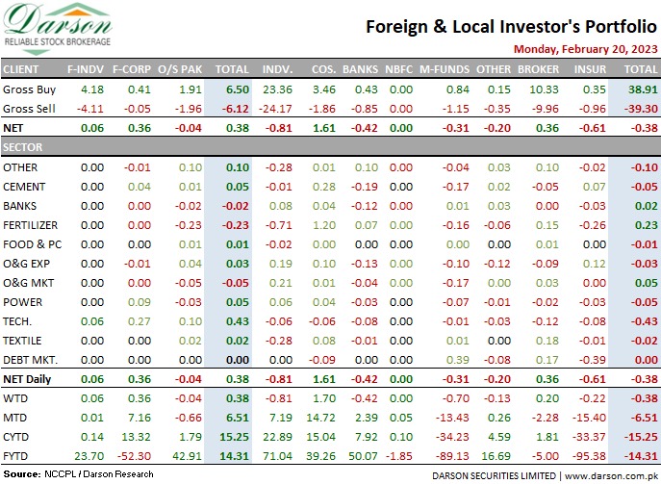The image size is (661, 484).
Task: Select TECH. F-CORP value 0.27
Action: [x=140, y=321]
